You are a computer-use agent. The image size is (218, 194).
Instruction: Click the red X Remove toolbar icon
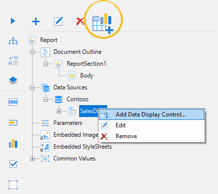80,21
